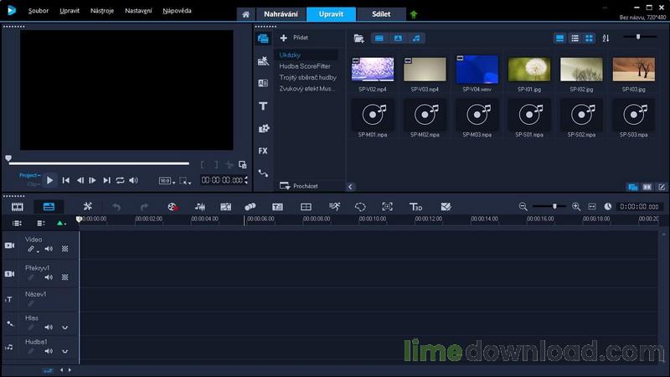Switch to Storyboard view
Screen dimensions: 670x377
tap(18, 206)
